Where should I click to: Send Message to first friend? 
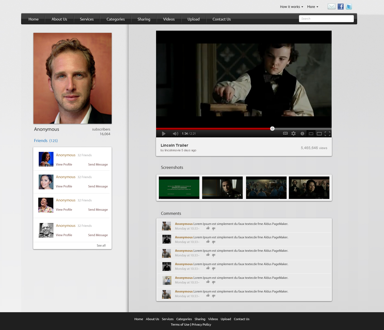[x=98, y=164]
